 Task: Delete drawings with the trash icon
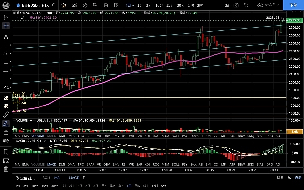6,169
